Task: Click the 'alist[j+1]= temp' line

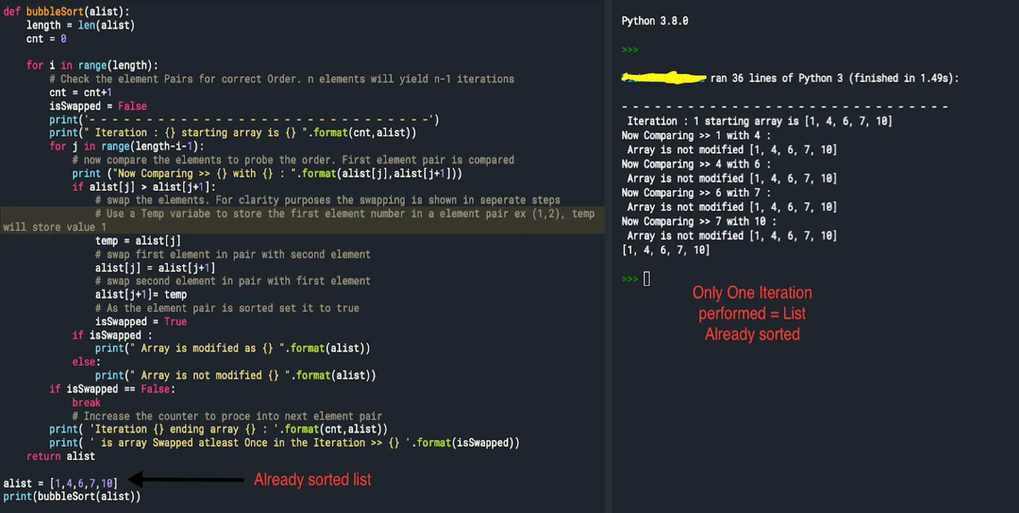Action: click(141, 294)
